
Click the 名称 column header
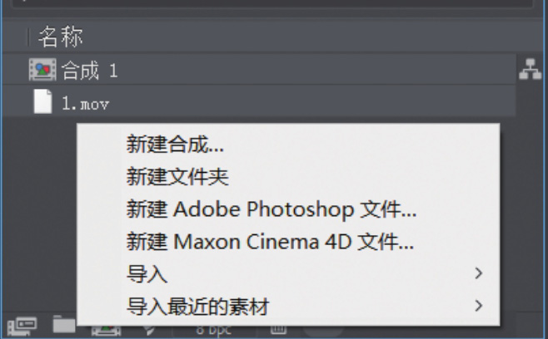click(x=61, y=37)
